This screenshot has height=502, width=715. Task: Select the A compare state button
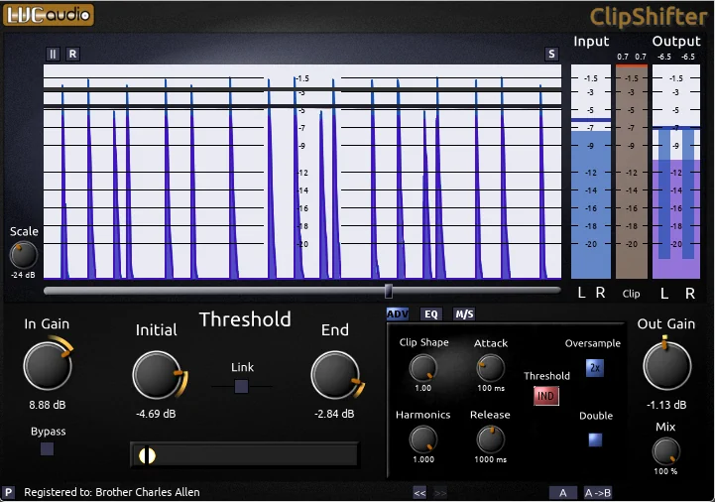563,493
